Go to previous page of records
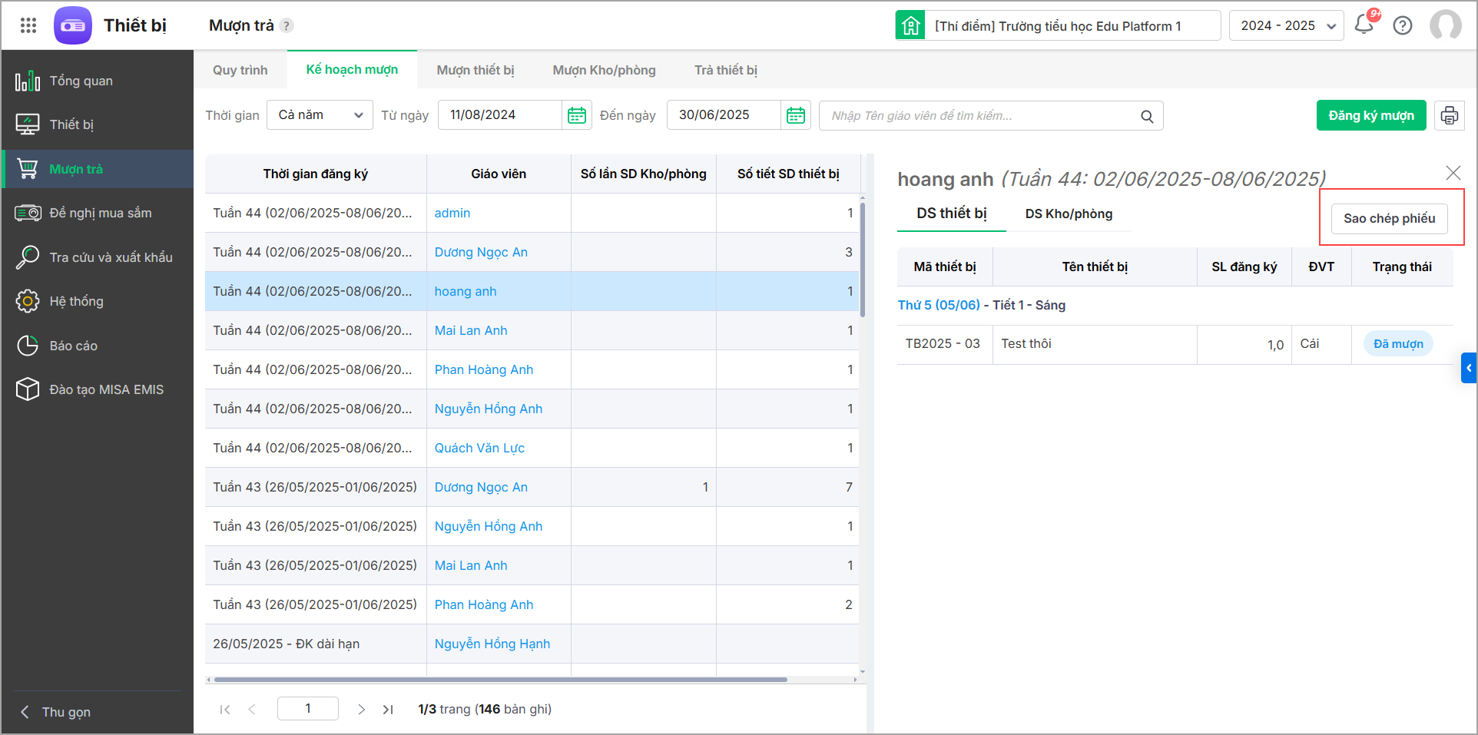Screen dimensions: 1478x735 tap(252, 710)
